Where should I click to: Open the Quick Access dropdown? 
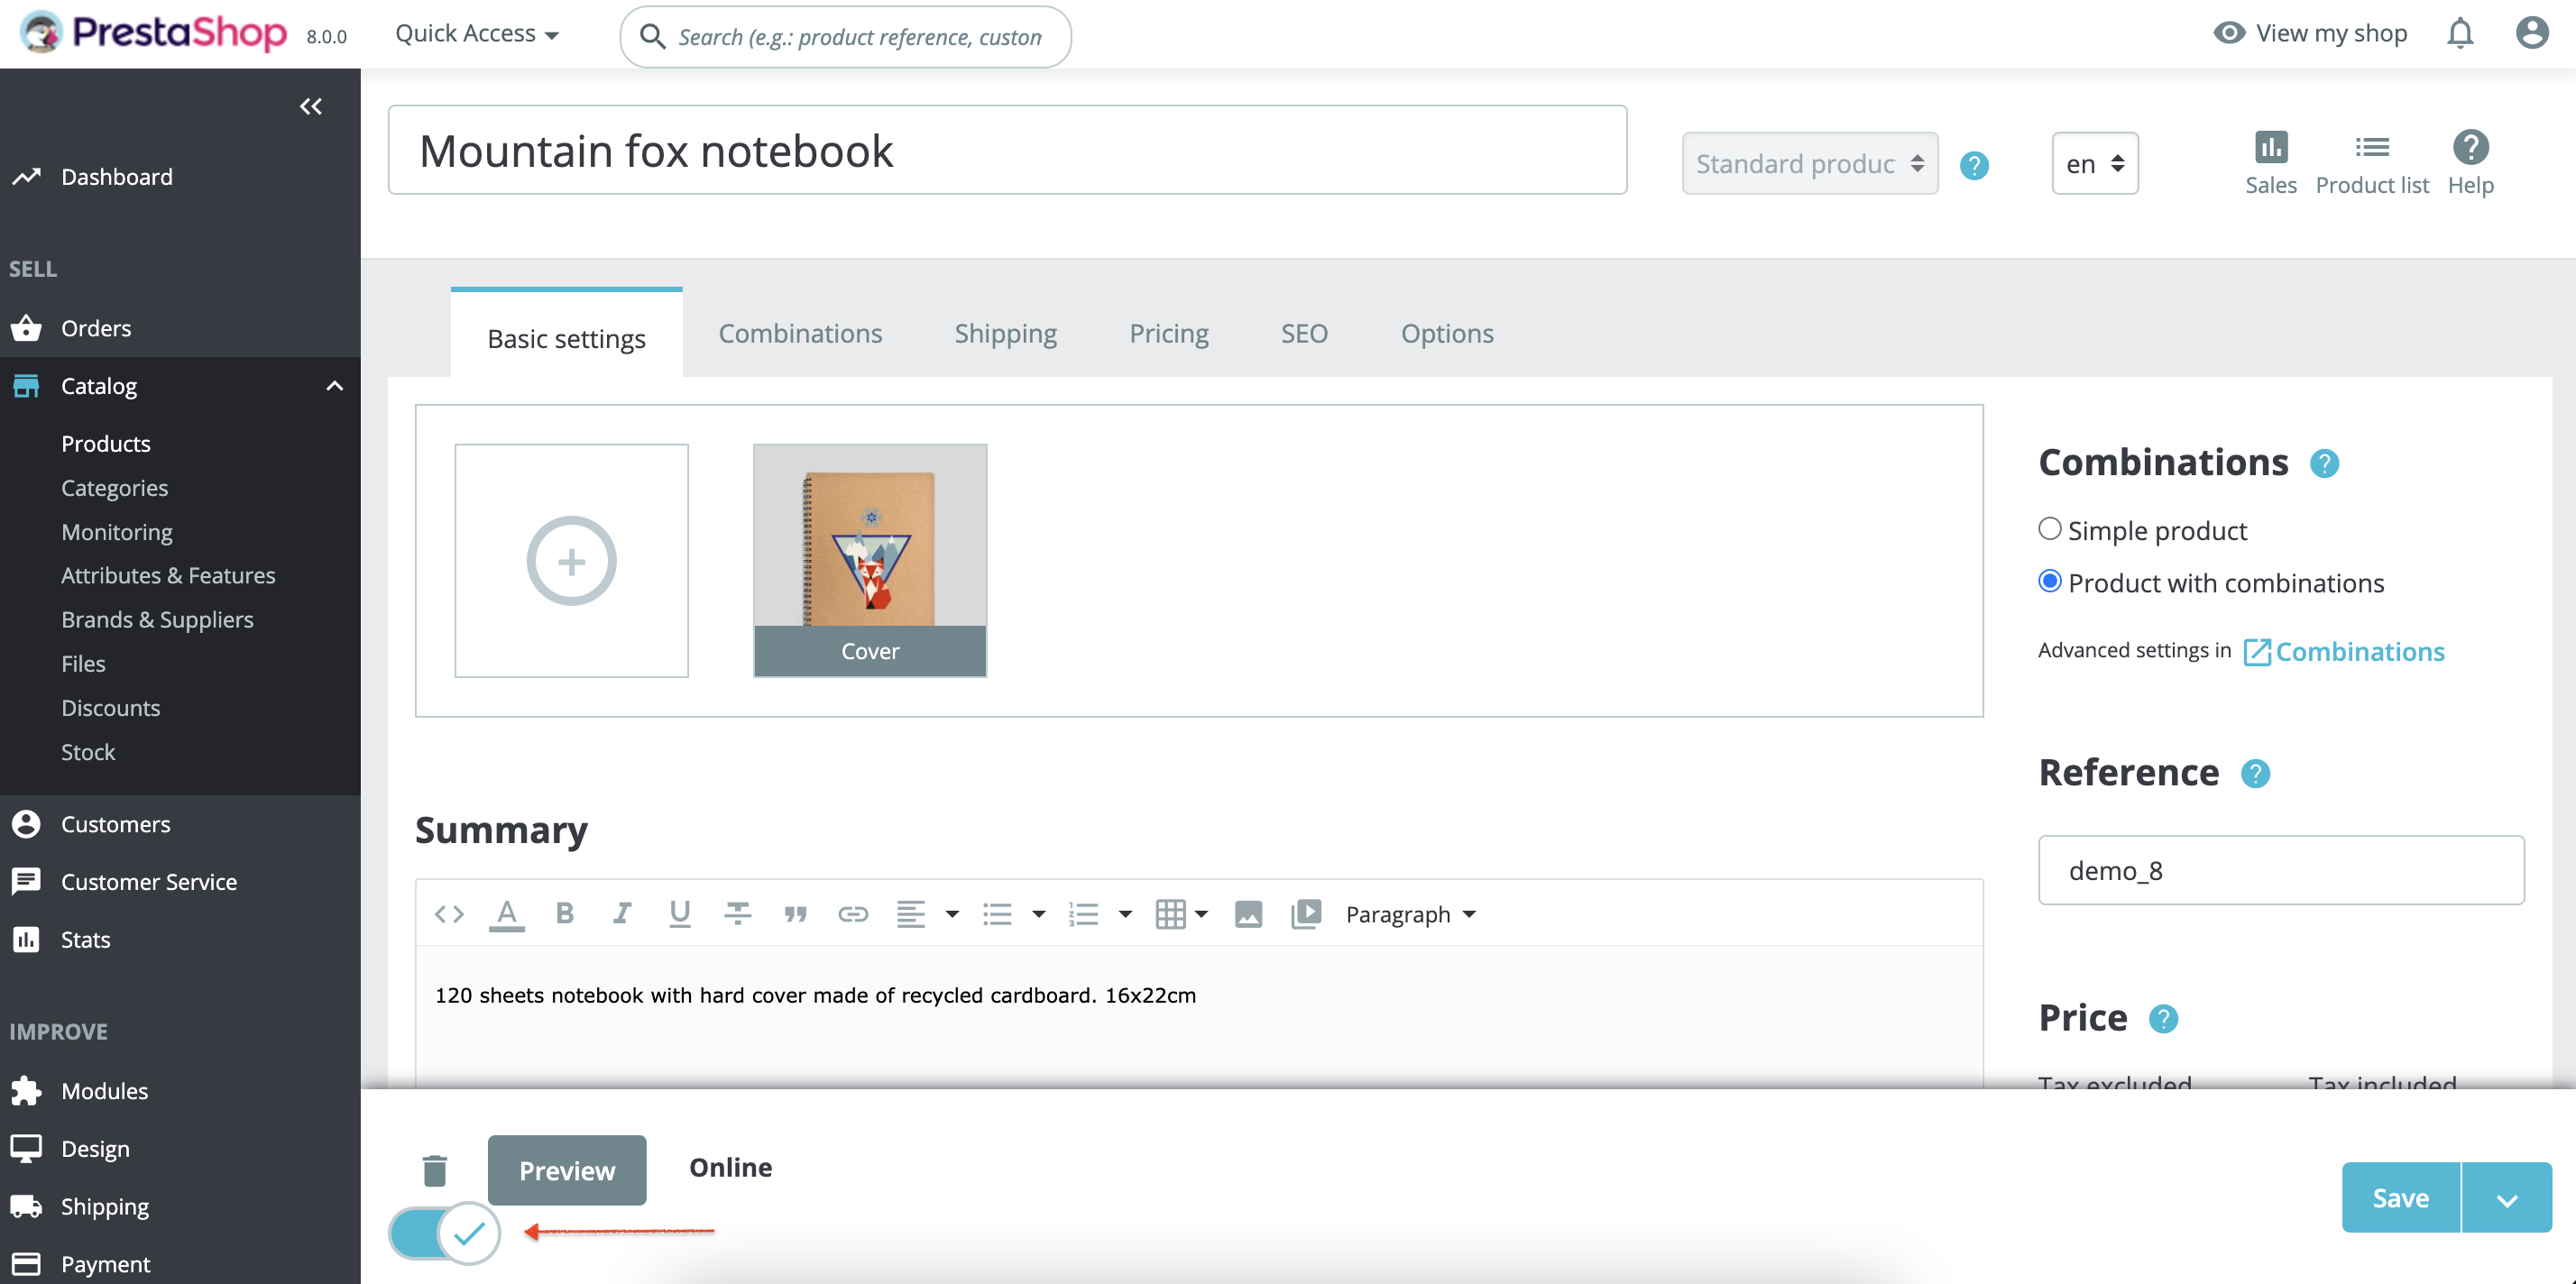tap(474, 33)
